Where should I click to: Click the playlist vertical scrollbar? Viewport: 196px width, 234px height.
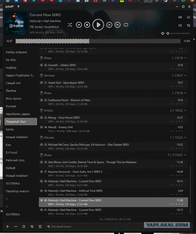click(190, 190)
